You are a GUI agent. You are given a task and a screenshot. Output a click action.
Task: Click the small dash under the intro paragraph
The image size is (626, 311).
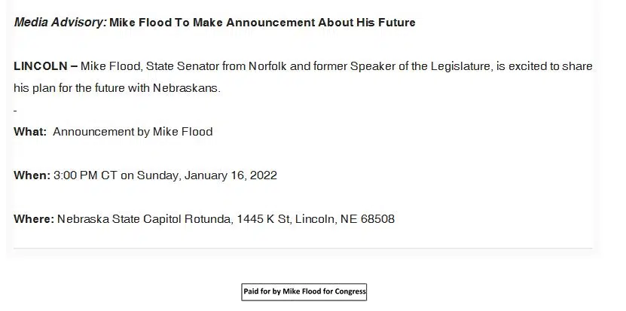pyautogui.click(x=15, y=111)
